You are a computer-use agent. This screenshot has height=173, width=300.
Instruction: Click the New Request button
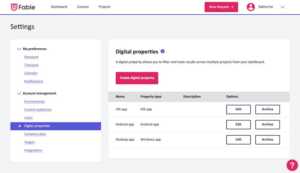pos(221,7)
